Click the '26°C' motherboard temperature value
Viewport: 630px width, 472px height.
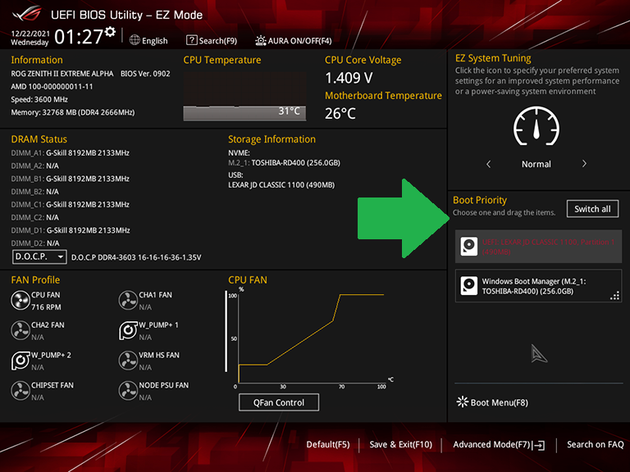coord(340,114)
